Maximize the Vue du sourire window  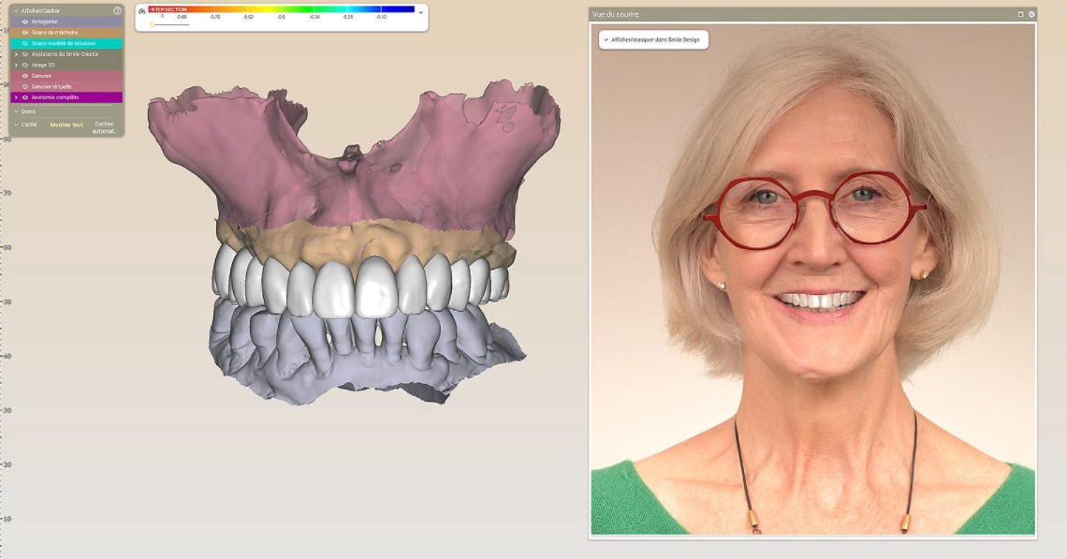pyautogui.click(x=1020, y=14)
